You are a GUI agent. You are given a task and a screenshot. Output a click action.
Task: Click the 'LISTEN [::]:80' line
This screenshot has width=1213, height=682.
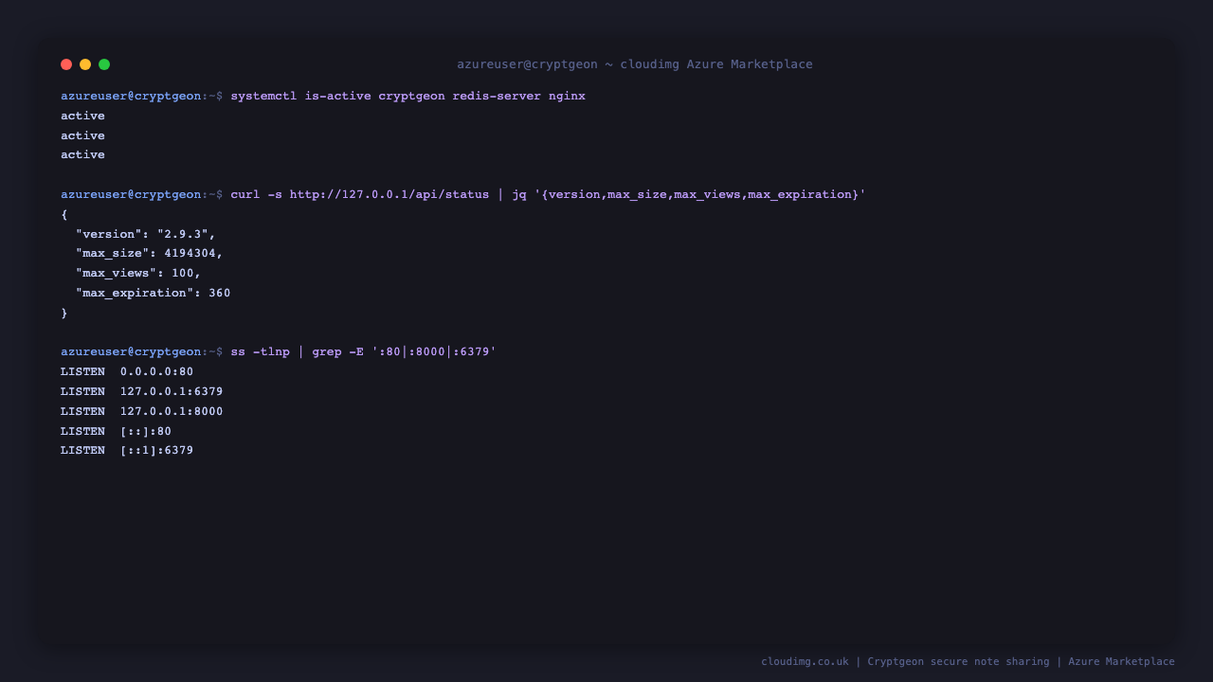[116, 432]
